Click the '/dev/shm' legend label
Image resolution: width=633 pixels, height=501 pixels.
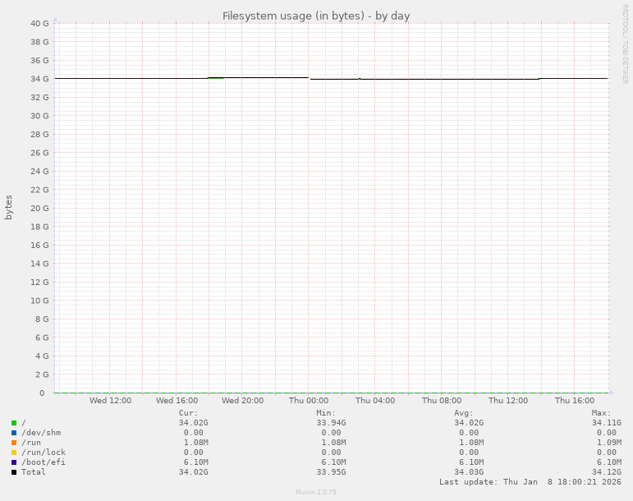click(x=41, y=433)
